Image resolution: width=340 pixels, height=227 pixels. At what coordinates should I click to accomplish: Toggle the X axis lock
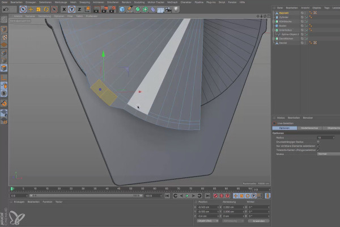(64, 9)
